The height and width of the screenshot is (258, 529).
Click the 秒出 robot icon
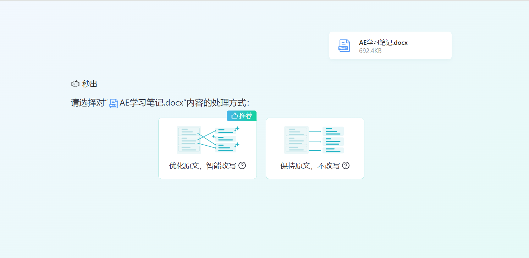75,84
